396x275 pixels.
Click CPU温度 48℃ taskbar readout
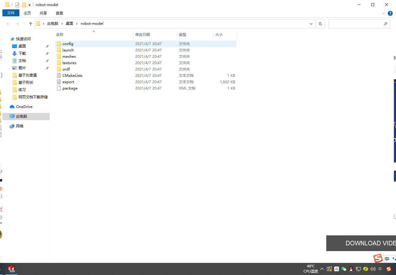click(x=311, y=269)
